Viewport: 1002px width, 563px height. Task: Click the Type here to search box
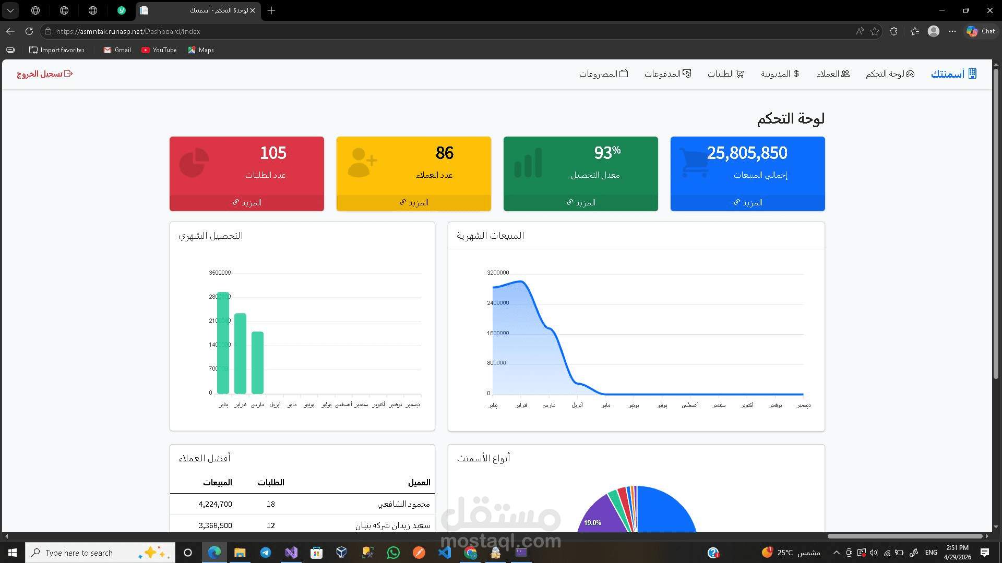100,553
